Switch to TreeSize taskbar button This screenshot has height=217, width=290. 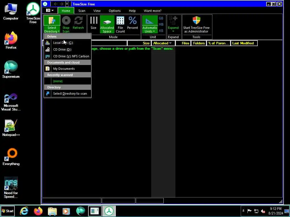point(109,211)
